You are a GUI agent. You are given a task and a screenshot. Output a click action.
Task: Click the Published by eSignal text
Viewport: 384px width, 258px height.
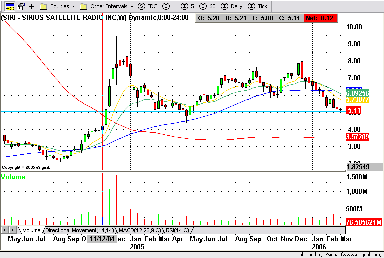[339, 255]
